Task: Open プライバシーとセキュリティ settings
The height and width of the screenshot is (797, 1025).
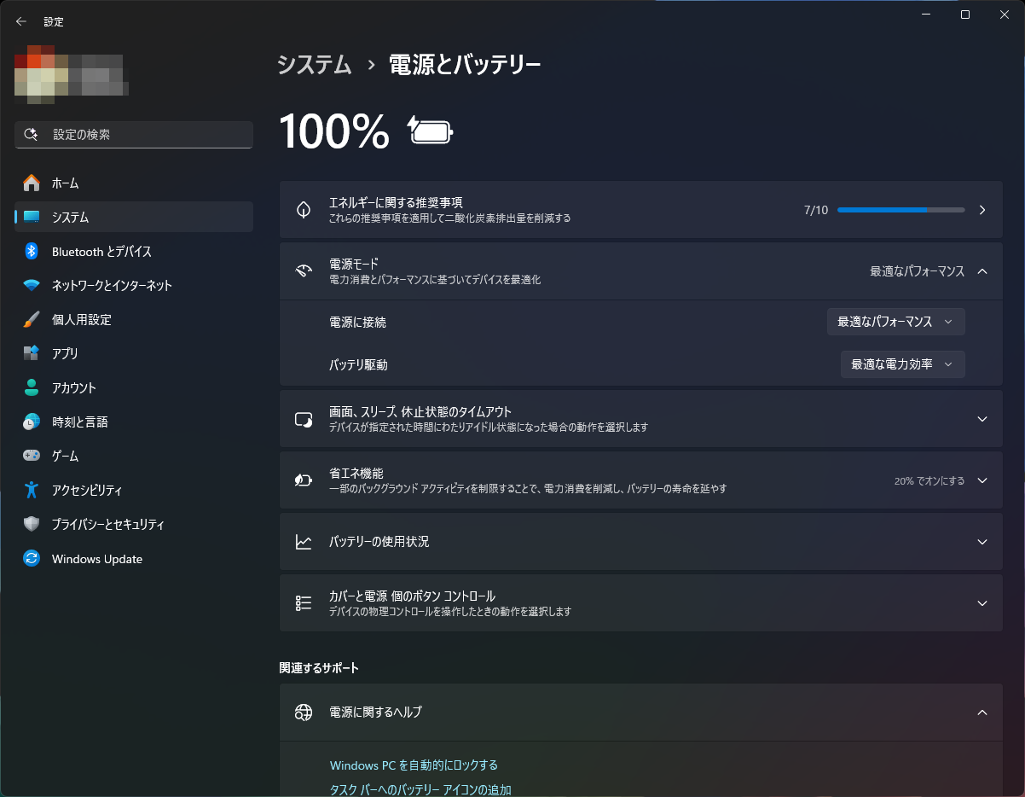Action: 112,524
